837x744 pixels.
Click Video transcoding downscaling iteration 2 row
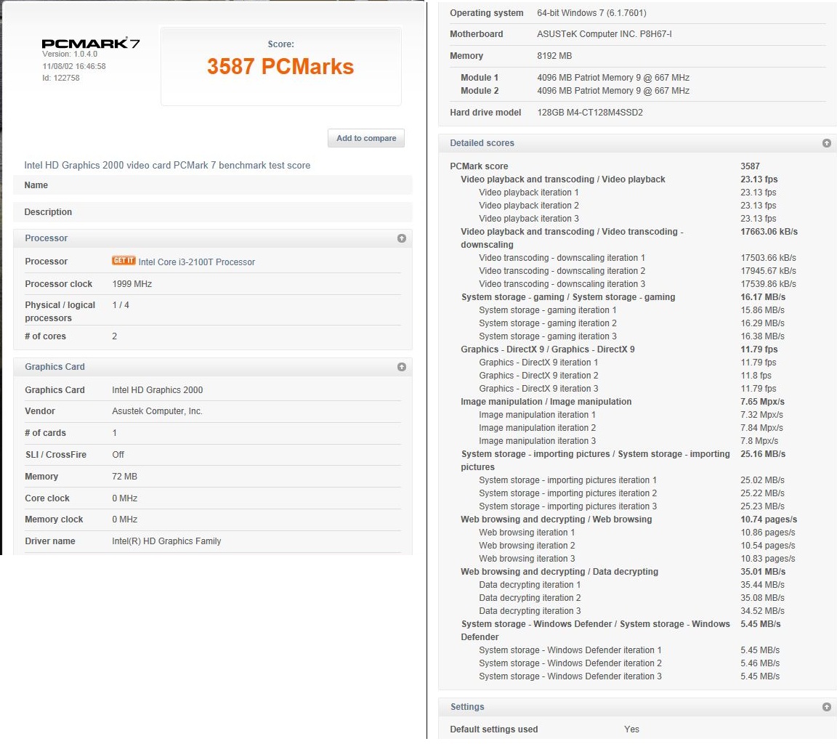637,271
